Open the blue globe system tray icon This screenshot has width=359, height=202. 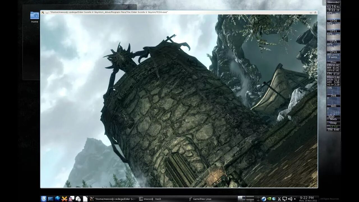pos(264,199)
